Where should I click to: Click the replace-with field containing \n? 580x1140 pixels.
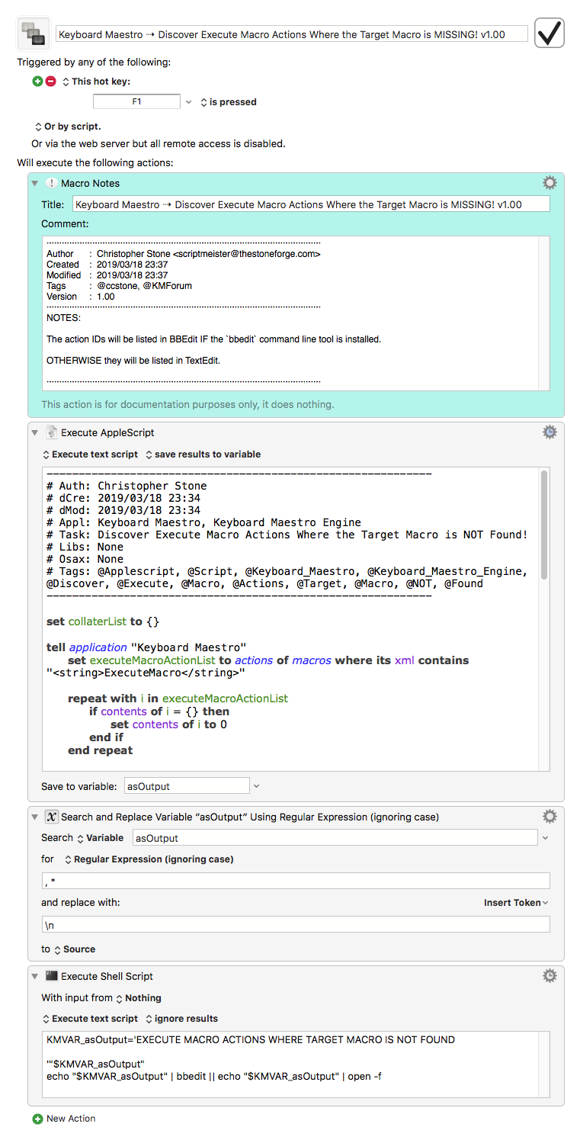[x=296, y=924]
